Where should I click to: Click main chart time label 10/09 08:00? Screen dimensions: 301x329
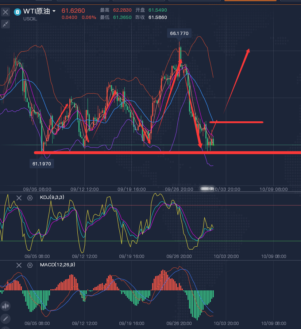point(274,189)
